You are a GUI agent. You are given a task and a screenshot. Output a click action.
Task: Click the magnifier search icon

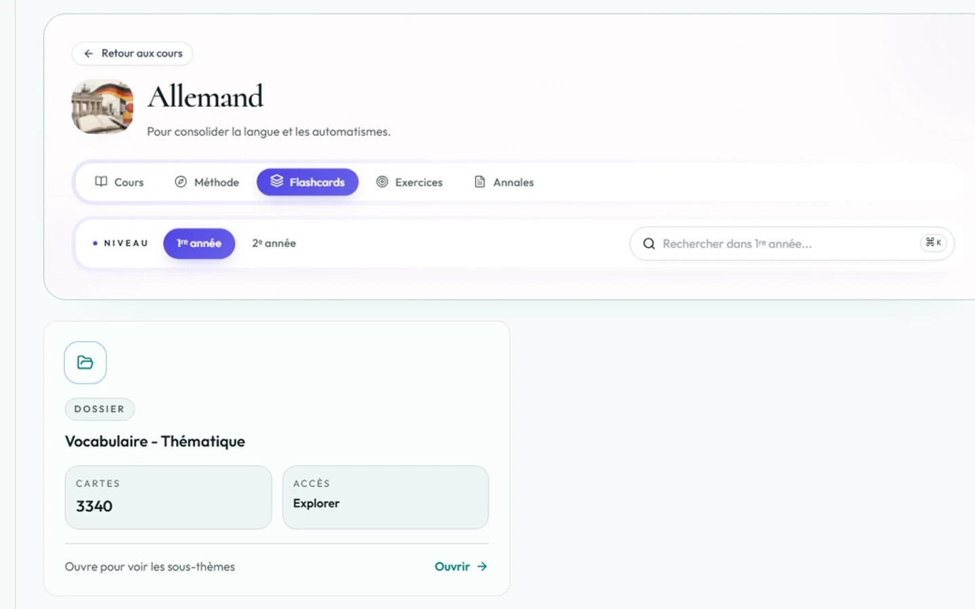coord(649,244)
